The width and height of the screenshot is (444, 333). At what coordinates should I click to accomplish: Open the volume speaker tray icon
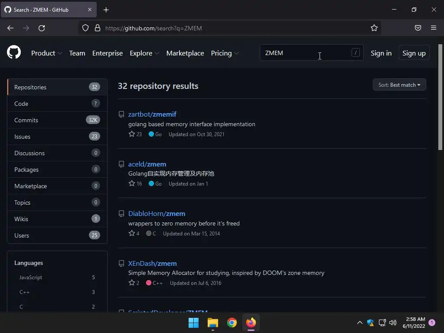(x=393, y=323)
